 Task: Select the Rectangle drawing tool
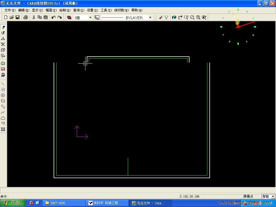pyautogui.click(x=3, y=101)
